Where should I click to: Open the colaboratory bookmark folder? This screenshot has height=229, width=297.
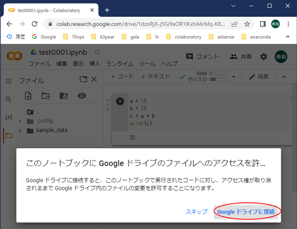coord(184,37)
